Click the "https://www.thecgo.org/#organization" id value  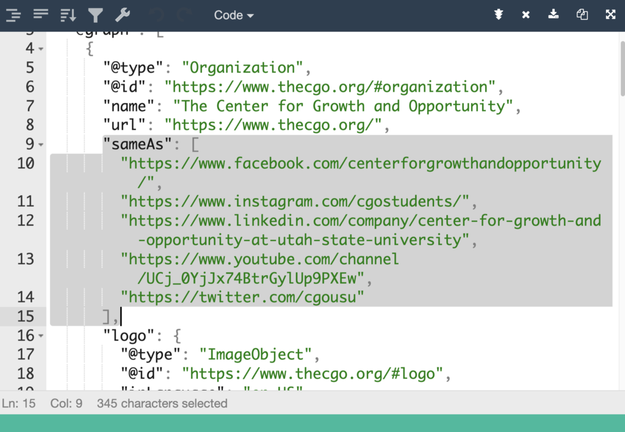coord(330,87)
